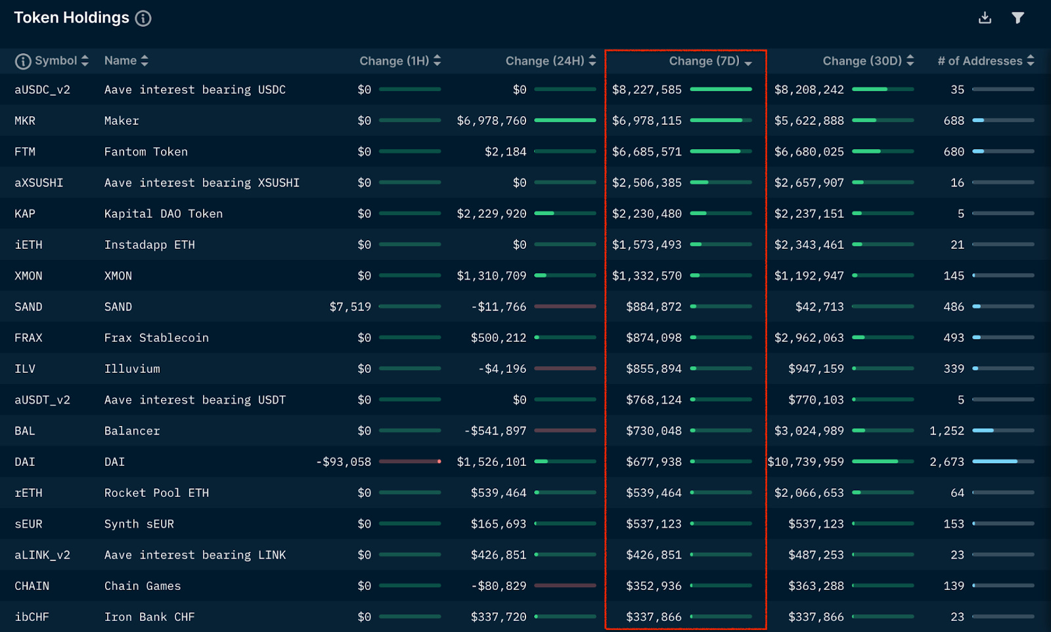Click the $6,978,760 24H change value

492,121
